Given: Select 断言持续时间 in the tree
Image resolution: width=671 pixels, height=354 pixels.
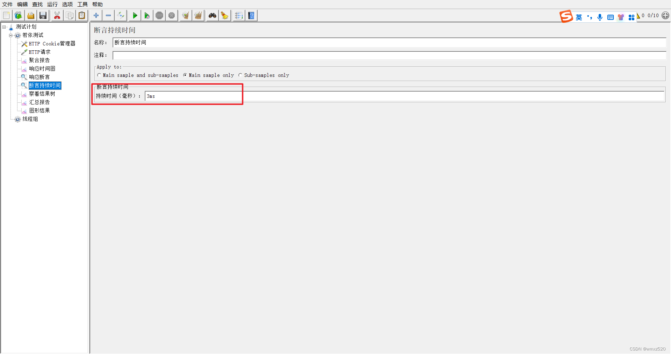Looking at the screenshot, I should (45, 86).
